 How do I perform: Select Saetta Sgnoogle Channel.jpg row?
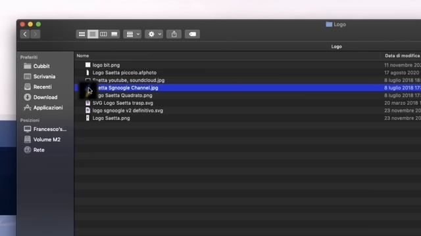pyautogui.click(x=247, y=88)
